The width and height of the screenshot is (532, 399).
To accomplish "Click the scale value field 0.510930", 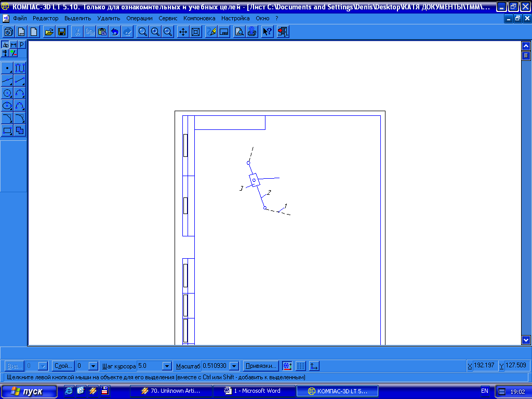I will coord(215,366).
